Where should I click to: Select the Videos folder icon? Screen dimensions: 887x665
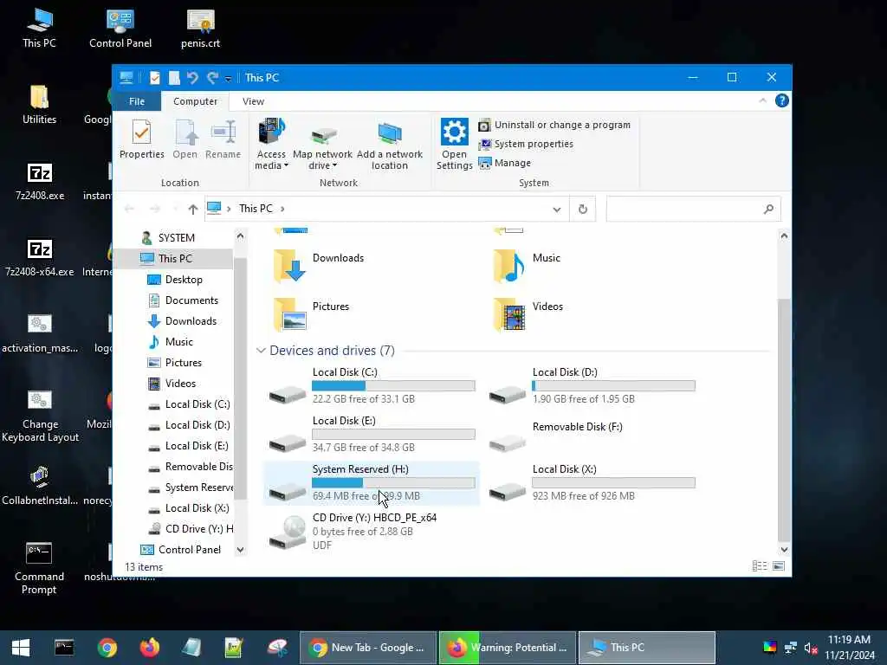pyautogui.click(x=509, y=313)
